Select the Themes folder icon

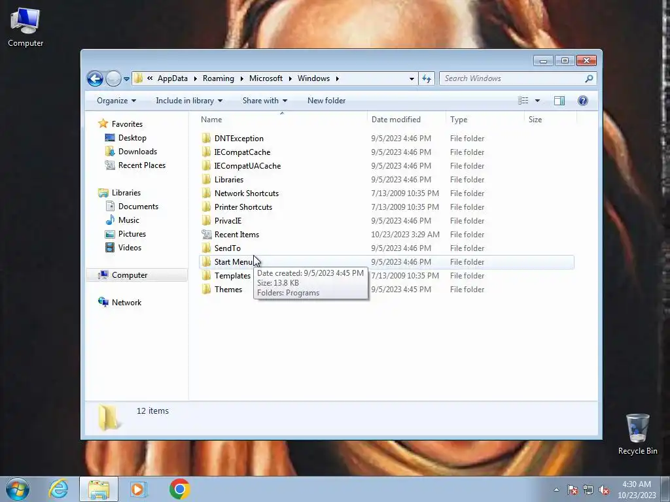tap(206, 289)
